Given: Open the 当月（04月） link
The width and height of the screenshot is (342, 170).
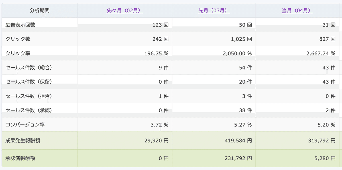Looking at the screenshot, I should point(297,11).
